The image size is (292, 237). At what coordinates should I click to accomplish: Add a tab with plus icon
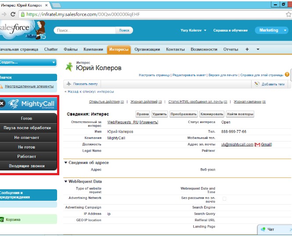(x=247, y=49)
